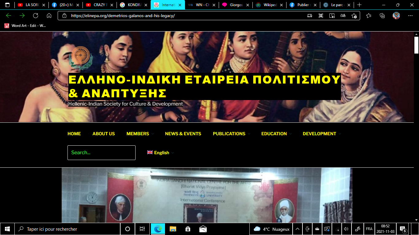Open Edge Settings and more menu
The height and width of the screenshot is (235, 419).
click(x=410, y=16)
